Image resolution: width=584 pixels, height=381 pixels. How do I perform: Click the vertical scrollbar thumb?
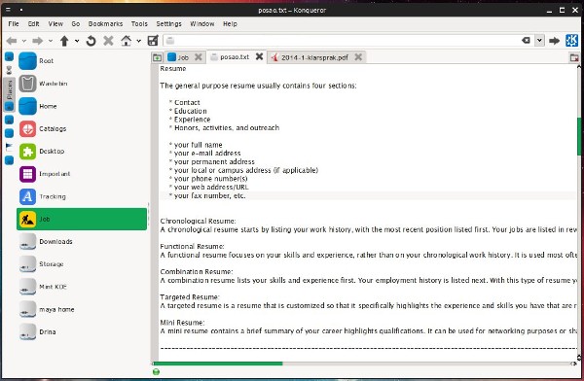(580, 136)
